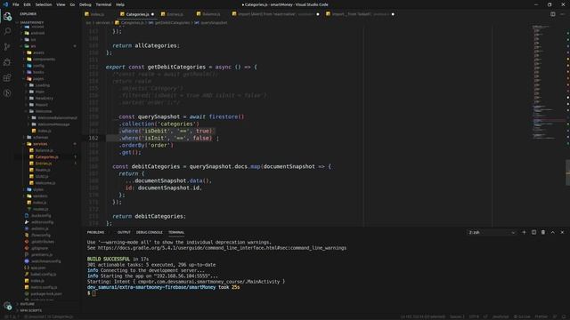Expand the NPM SCRIPTS section

(x=30, y=310)
